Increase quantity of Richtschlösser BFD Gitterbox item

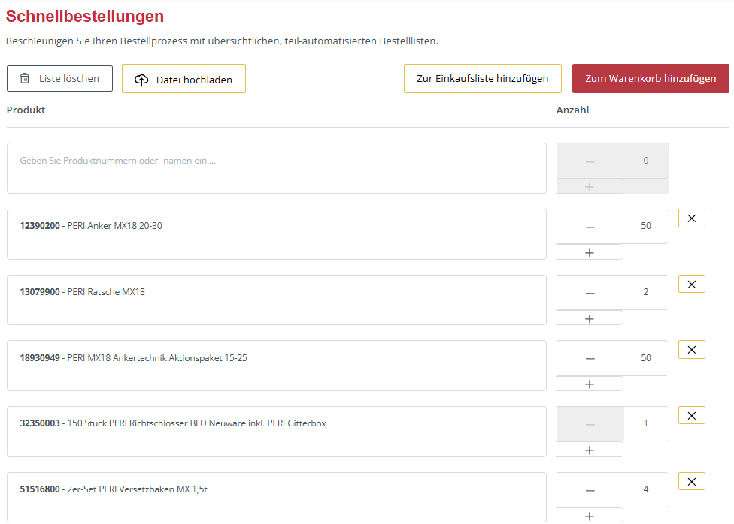[x=590, y=450]
